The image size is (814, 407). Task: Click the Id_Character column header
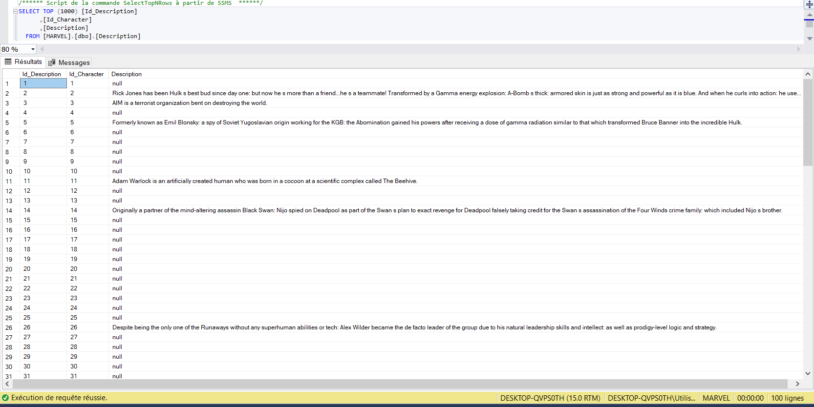(x=87, y=74)
